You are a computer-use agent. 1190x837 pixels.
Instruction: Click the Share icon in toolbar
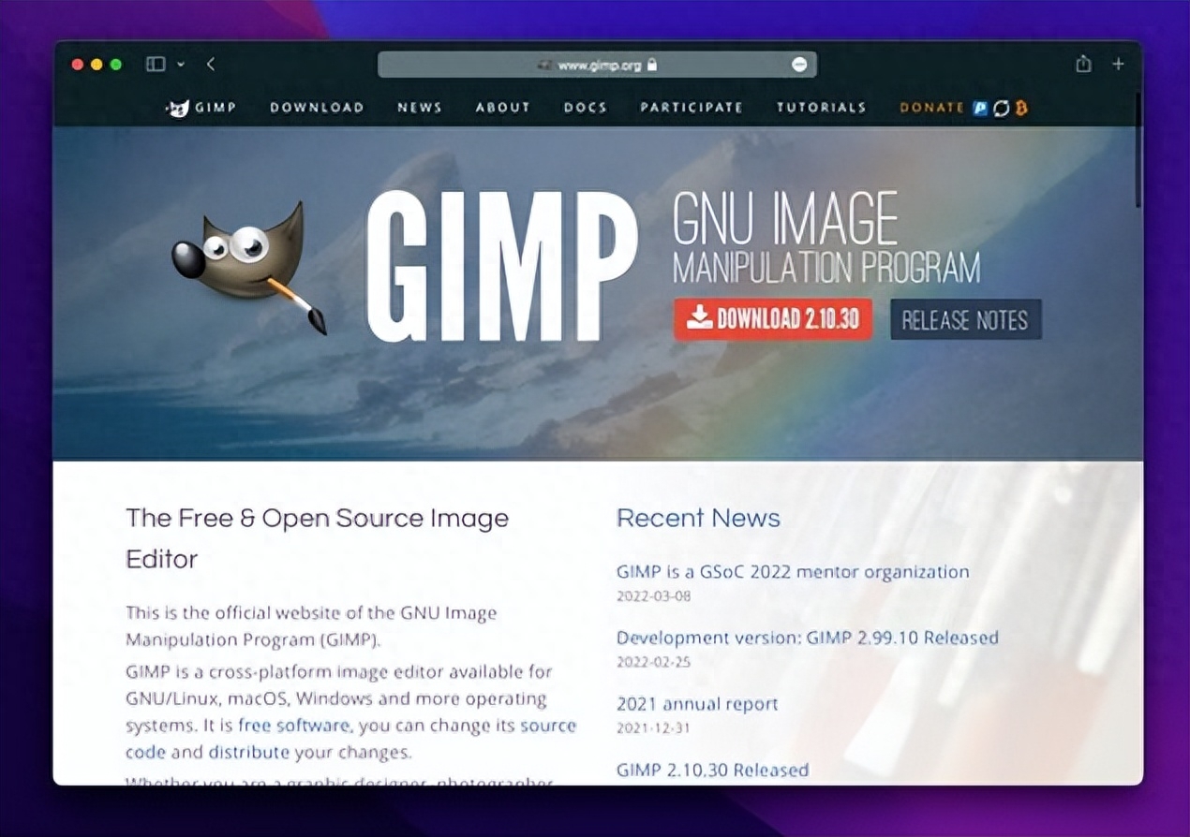[1083, 64]
